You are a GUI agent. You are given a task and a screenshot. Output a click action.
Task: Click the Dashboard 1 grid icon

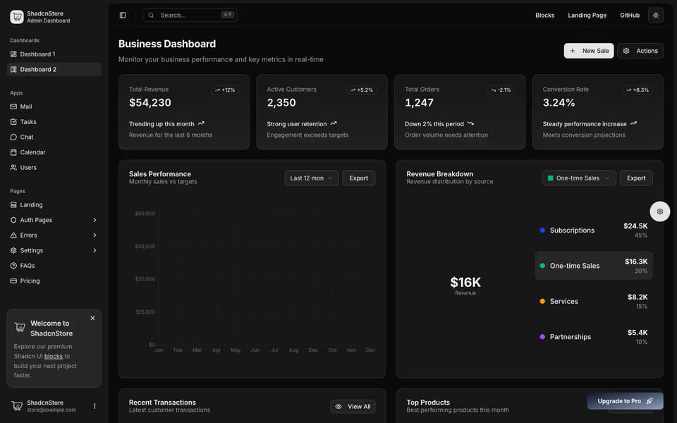pyautogui.click(x=13, y=54)
